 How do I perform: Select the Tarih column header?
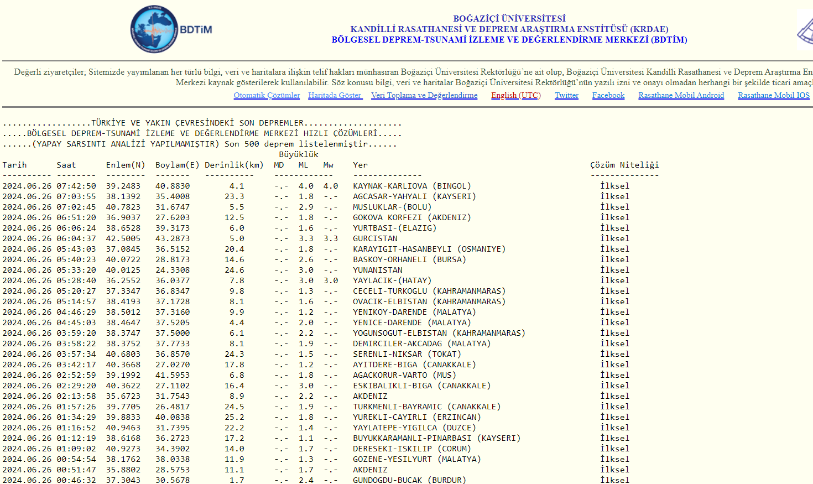pos(14,165)
